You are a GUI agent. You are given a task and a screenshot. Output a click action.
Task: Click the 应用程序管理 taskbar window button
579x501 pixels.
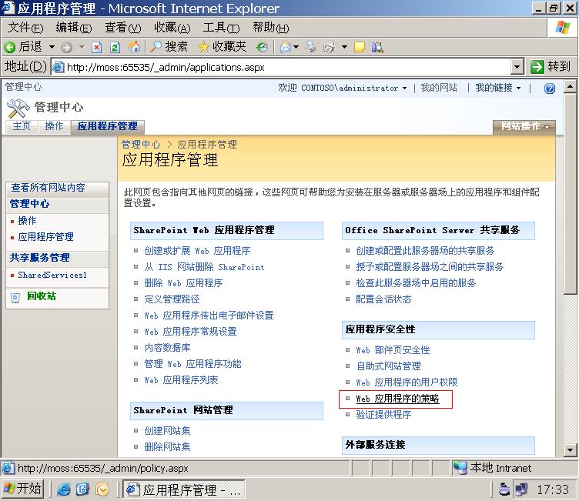click(x=183, y=489)
